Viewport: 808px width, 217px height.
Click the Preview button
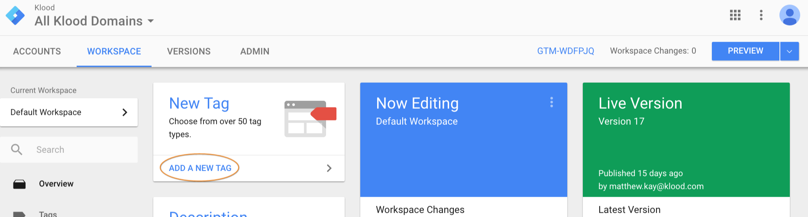pos(745,51)
